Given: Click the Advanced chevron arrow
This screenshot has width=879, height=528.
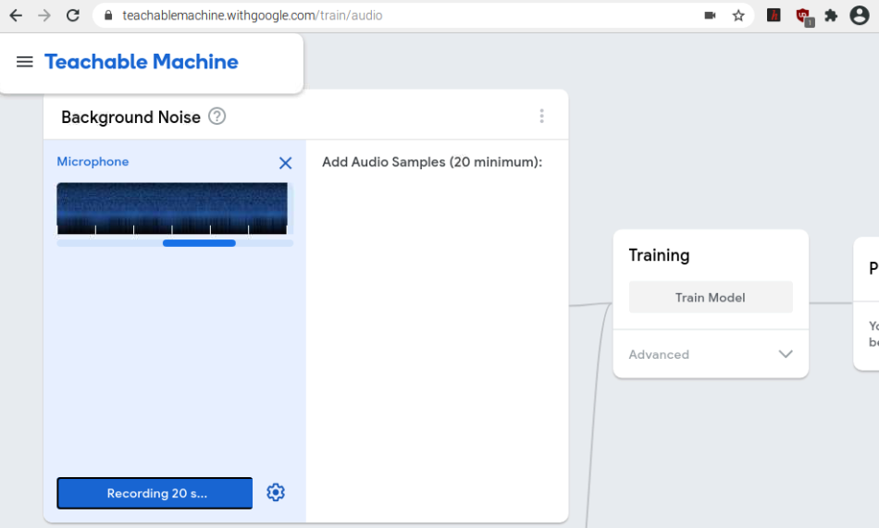Looking at the screenshot, I should coord(786,354).
